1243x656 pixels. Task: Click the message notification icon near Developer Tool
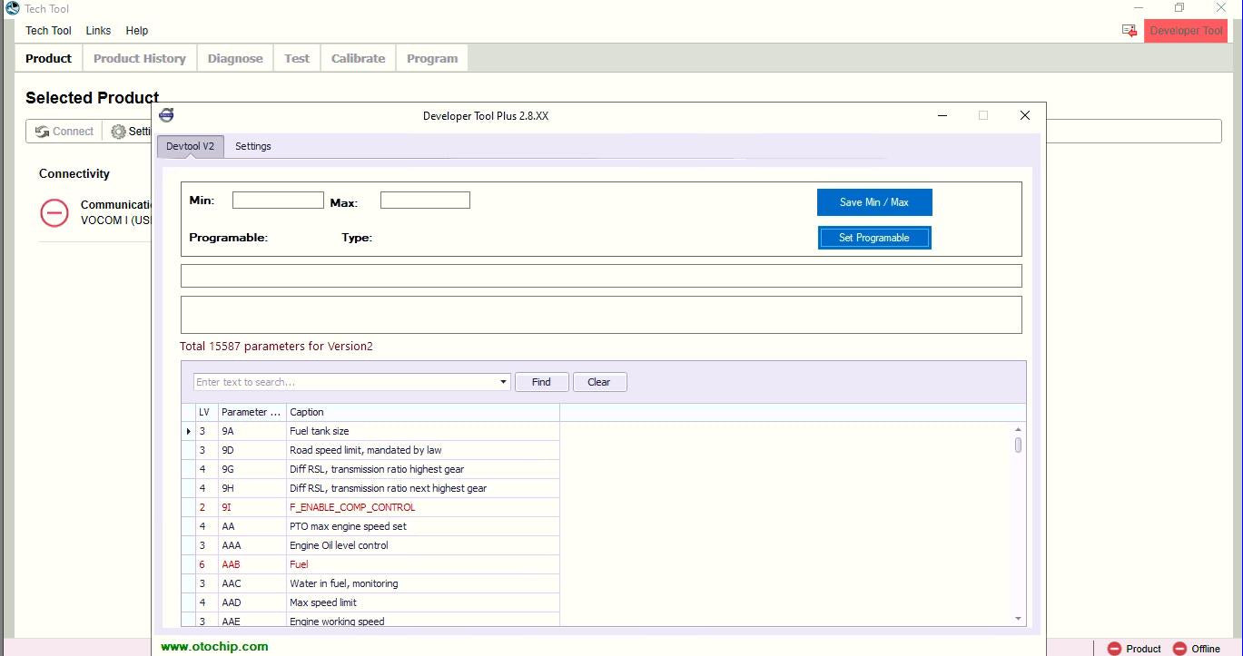click(x=1128, y=30)
